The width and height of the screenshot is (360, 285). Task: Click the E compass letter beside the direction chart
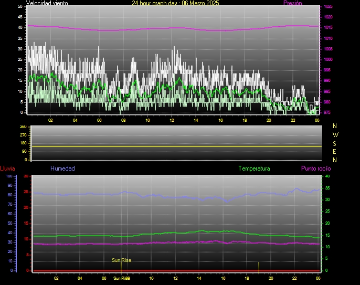(x=334, y=152)
